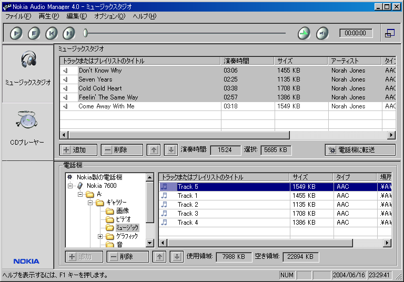
Task: Click 削除 button in music studio
Action: tap(122, 150)
